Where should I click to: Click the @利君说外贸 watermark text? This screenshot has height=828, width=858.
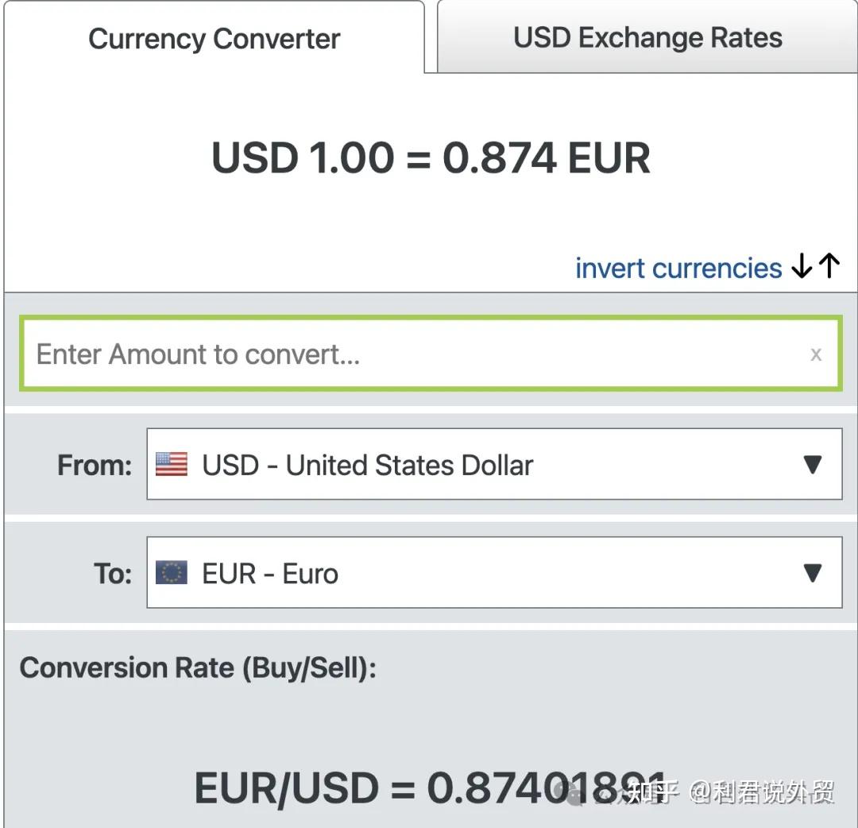pos(763,792)
